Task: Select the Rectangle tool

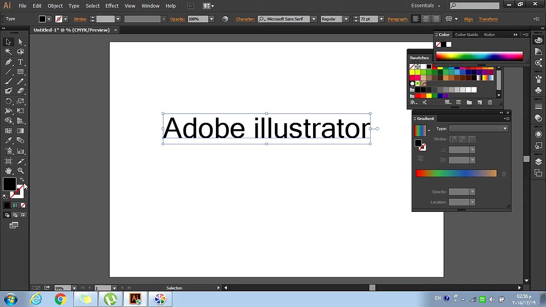Action: click(x=20, y=72)
